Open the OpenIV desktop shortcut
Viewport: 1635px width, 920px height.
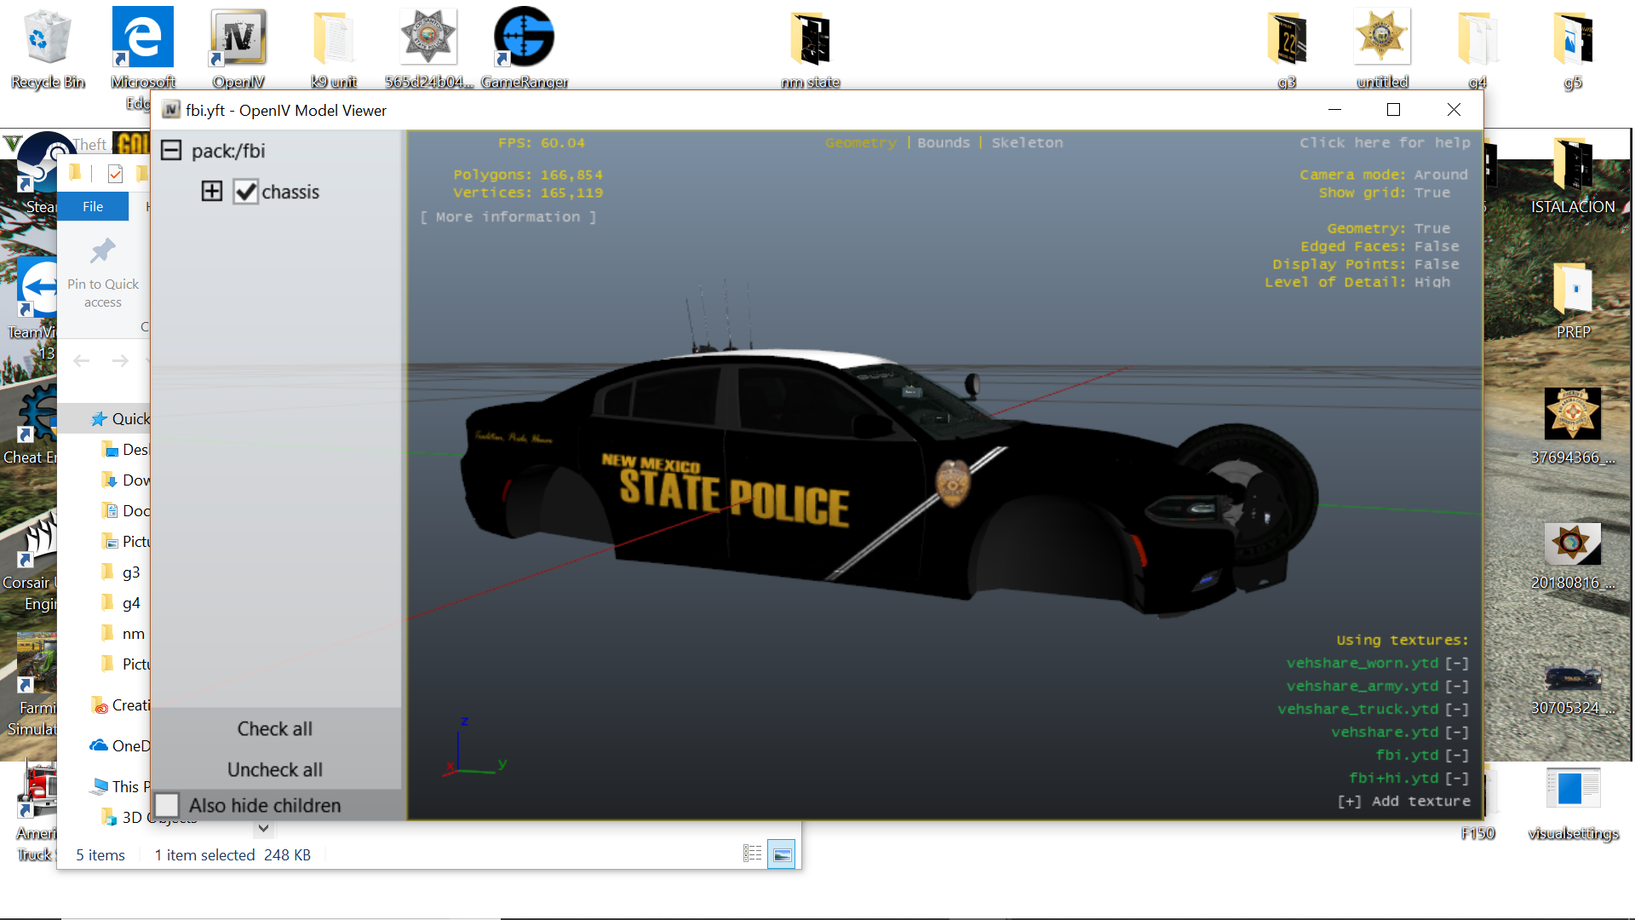(x=238, y=40)
